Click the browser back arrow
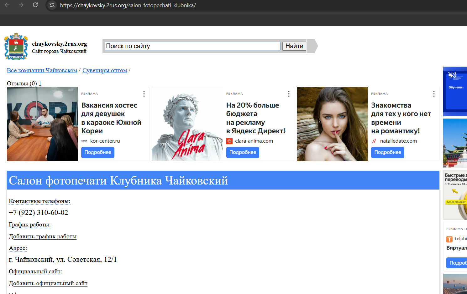This screenshot has width=467, height=294. click(x=7, y=5)
